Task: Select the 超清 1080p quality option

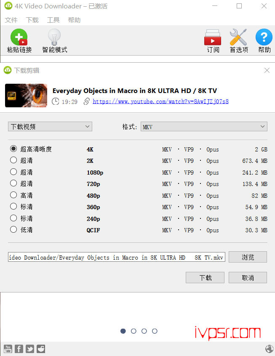Action: tap(13, 172)
